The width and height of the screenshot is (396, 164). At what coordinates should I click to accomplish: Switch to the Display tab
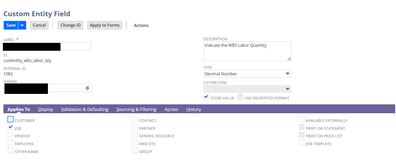46,109
